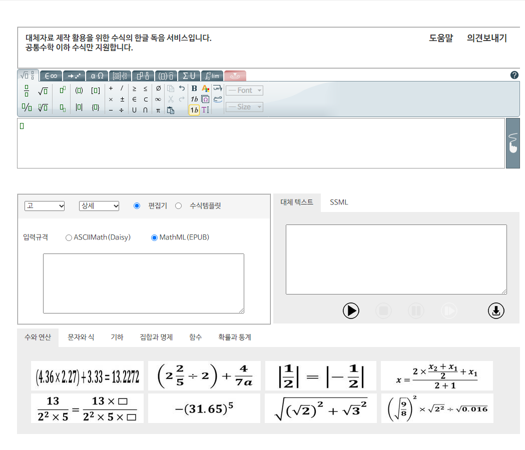This screenshot has width=525, height=450.
Task: Open the 기하 category tab
Action: click(117, 337)
